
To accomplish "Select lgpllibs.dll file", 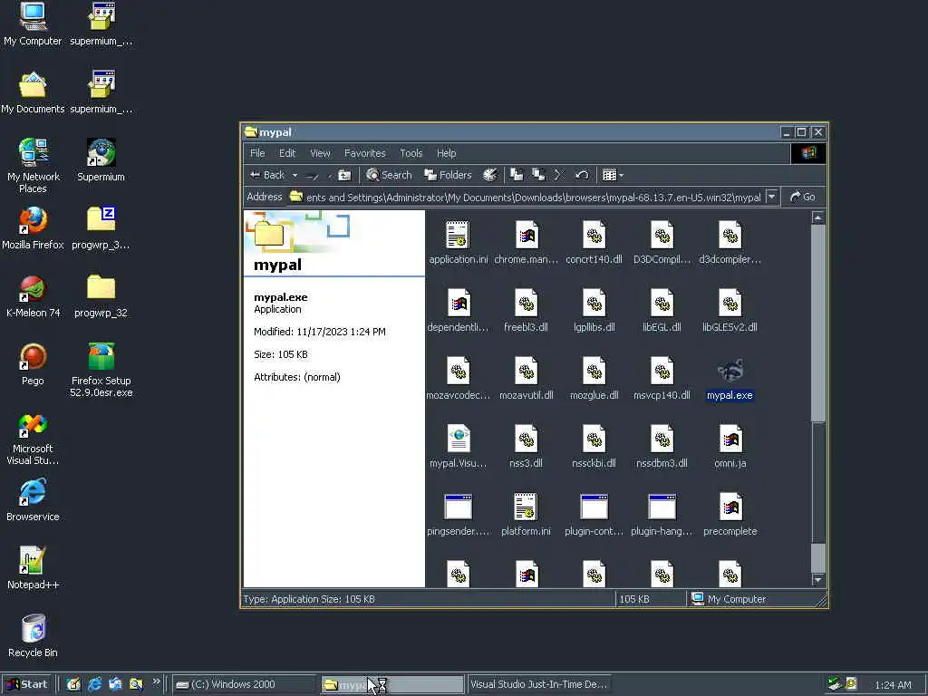I will (x=594, y=311).
